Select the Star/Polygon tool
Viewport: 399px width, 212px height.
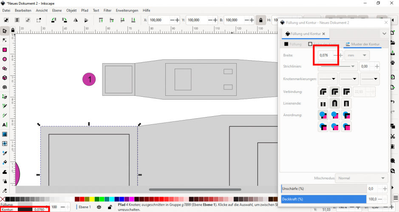(5, 69)
